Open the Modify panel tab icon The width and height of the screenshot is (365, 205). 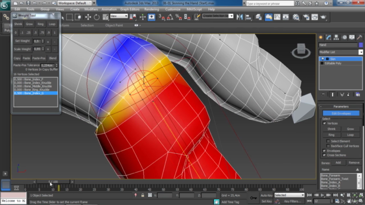(x=328, y=37)
